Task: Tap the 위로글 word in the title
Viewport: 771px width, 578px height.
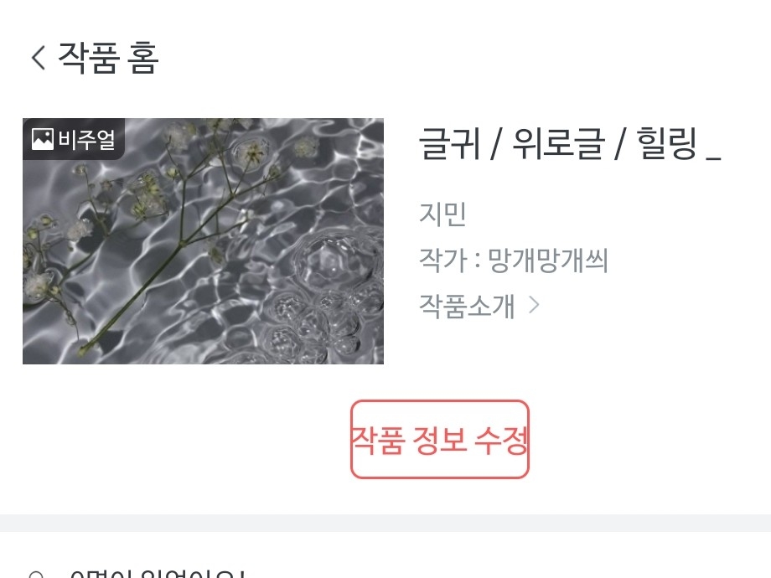Action: coord(559,143)
